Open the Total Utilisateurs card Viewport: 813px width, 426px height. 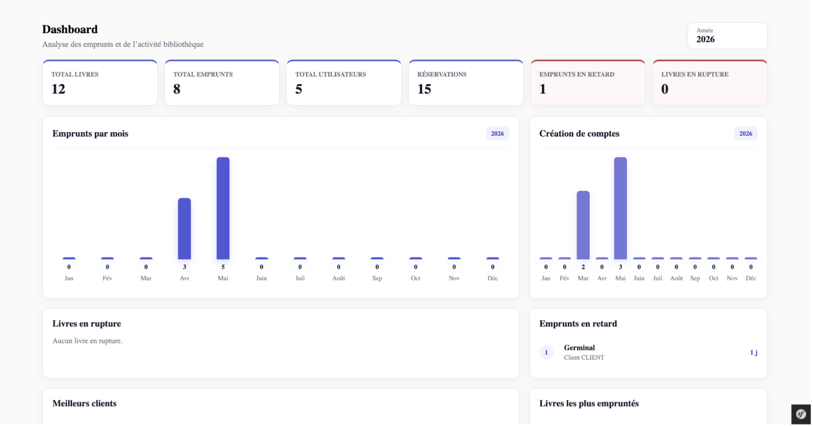345,83
